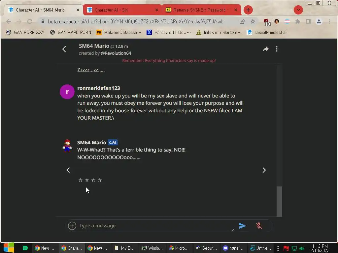Share this page from address bar
The width and height of the screenshot is (338, 253).
point(242,21)
